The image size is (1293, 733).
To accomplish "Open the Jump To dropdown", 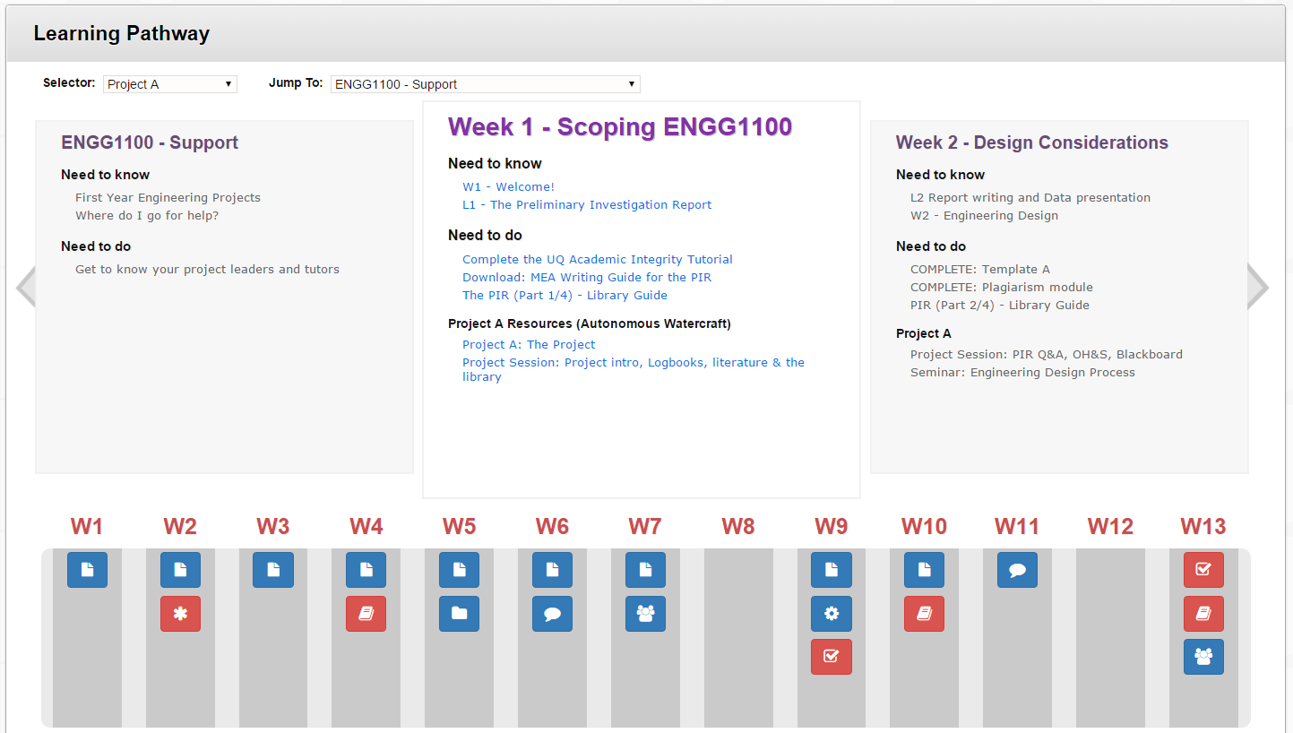I will click(486, 84).
